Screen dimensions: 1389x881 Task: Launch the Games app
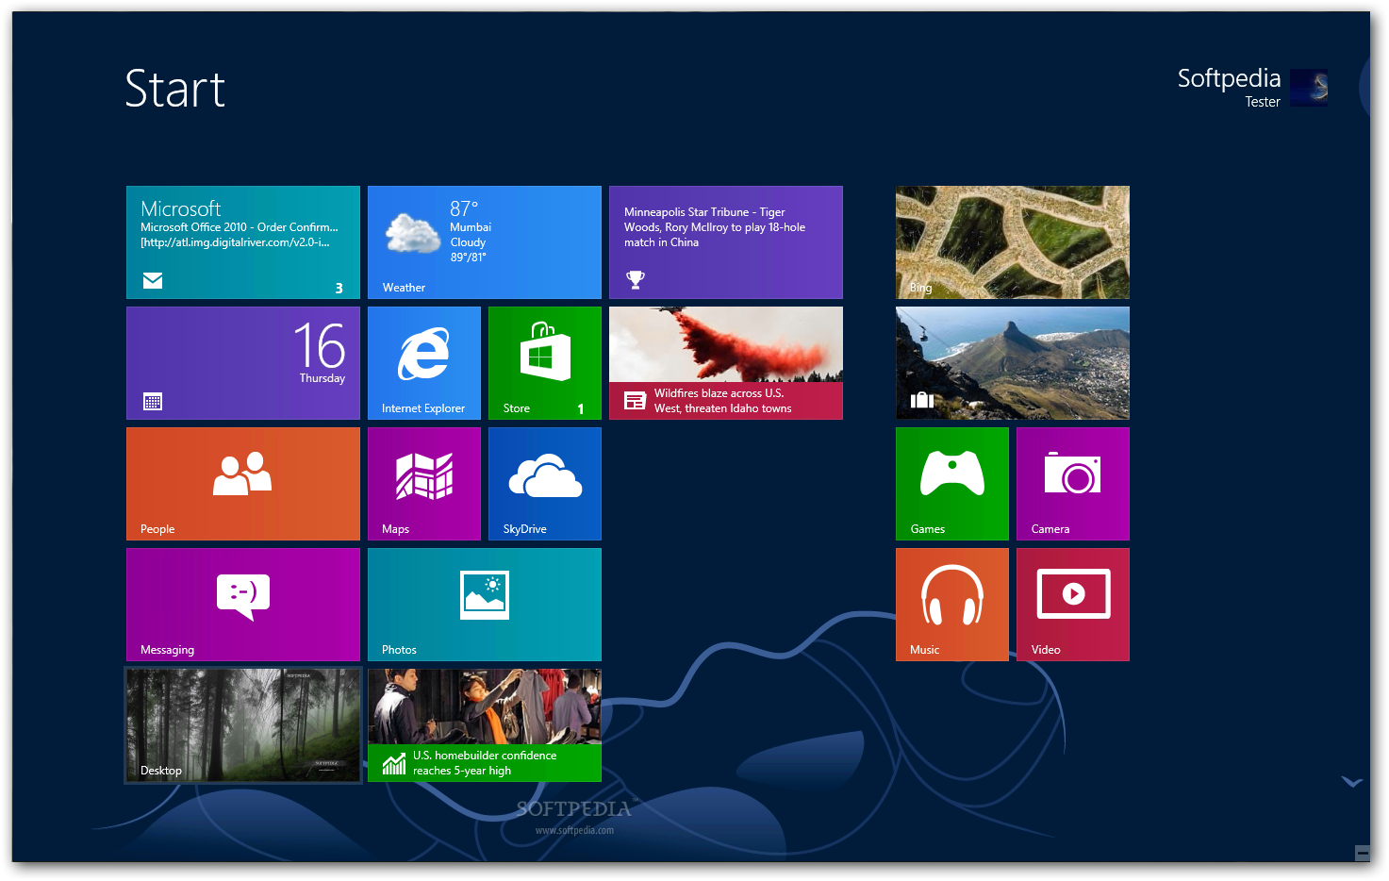pos(951,484)
